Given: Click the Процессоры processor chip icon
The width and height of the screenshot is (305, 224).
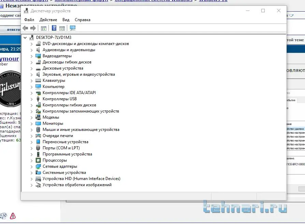Looking at the screenshot, I should pos(38,160).
